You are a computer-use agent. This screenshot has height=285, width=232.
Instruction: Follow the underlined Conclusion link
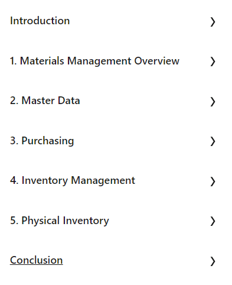(x=37, y=260)
